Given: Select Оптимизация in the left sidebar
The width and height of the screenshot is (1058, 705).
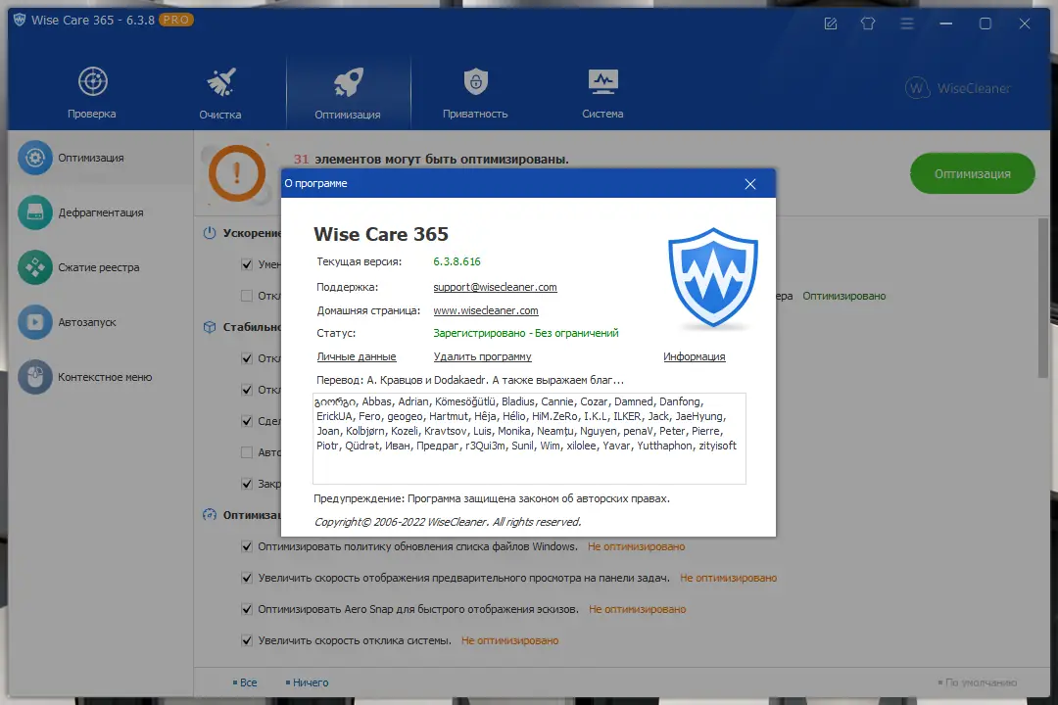Looking at the screenshot, I should (x=100, y=158).
